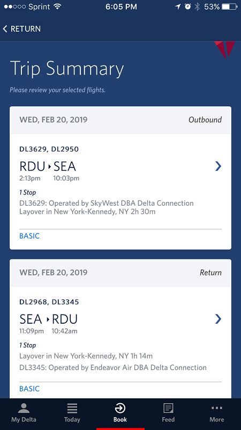The image size is (241, 430).
Task: Open the Feed news icon
Action: coord(168,409)
